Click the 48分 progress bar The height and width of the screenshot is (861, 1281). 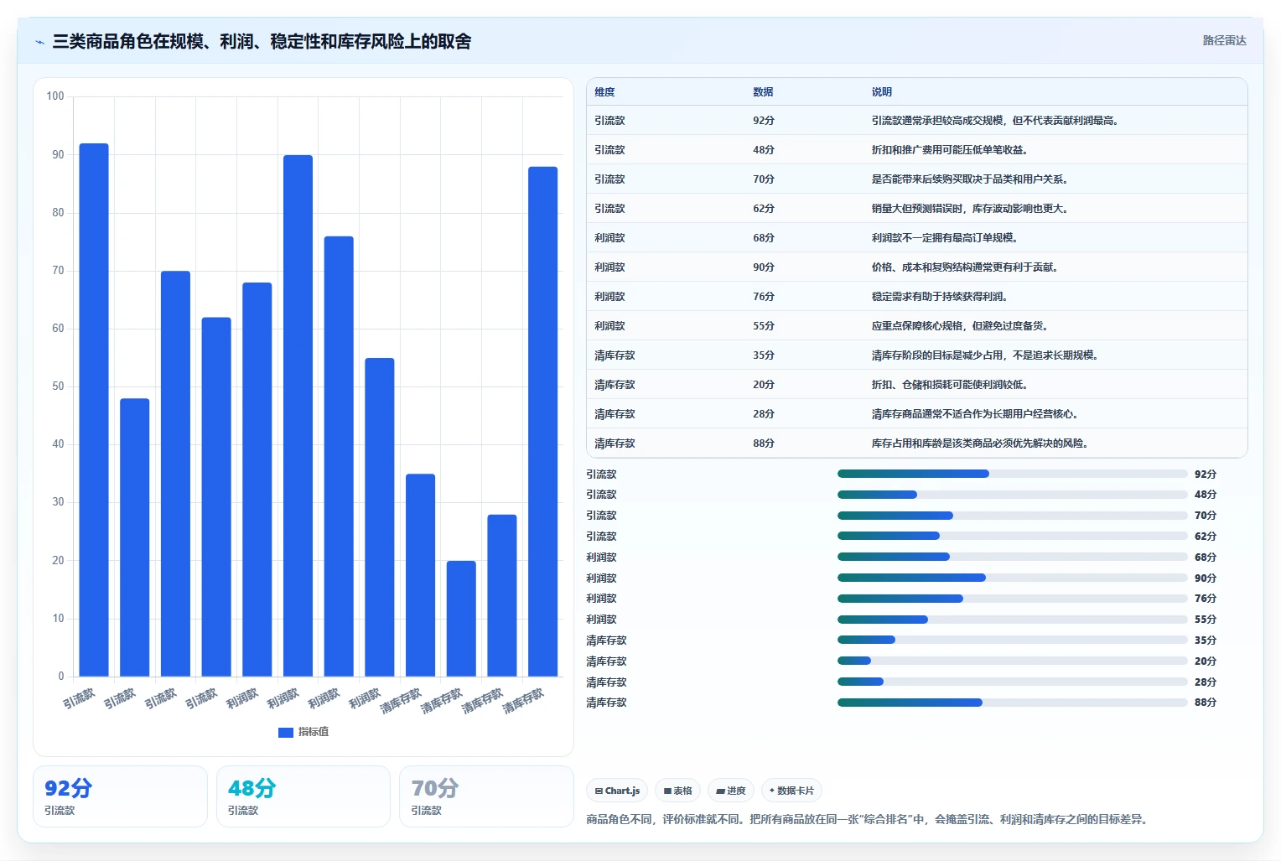1012,495
